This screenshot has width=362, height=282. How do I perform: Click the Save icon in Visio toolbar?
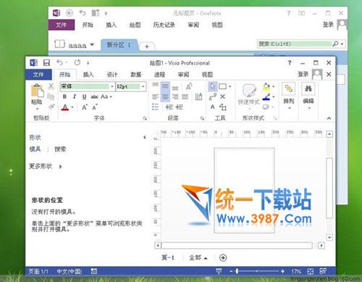click(x=46, y=63)
